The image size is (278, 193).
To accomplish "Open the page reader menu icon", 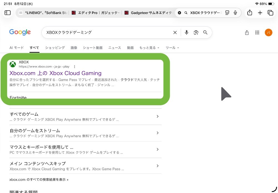I will point(227,13).
